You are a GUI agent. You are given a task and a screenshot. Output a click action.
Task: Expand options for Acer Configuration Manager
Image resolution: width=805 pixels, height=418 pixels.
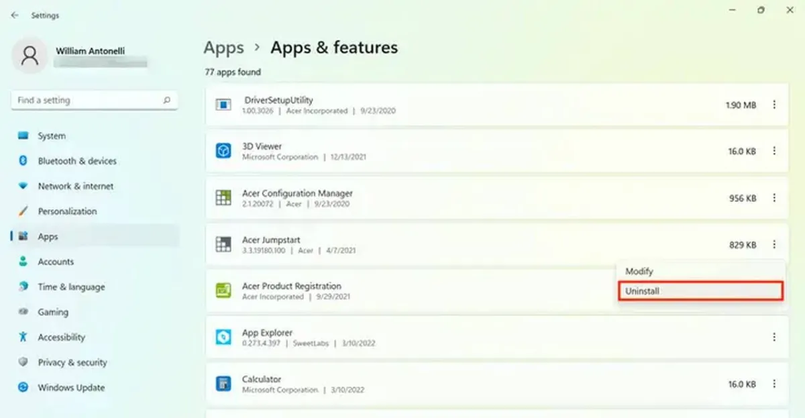[774, 198]
